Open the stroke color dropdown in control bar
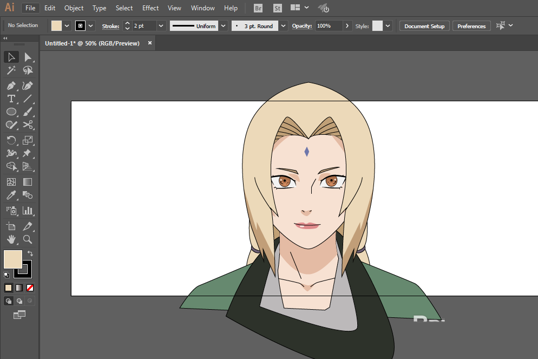Viewport: 538px width, 359px height. coord(90,26)
